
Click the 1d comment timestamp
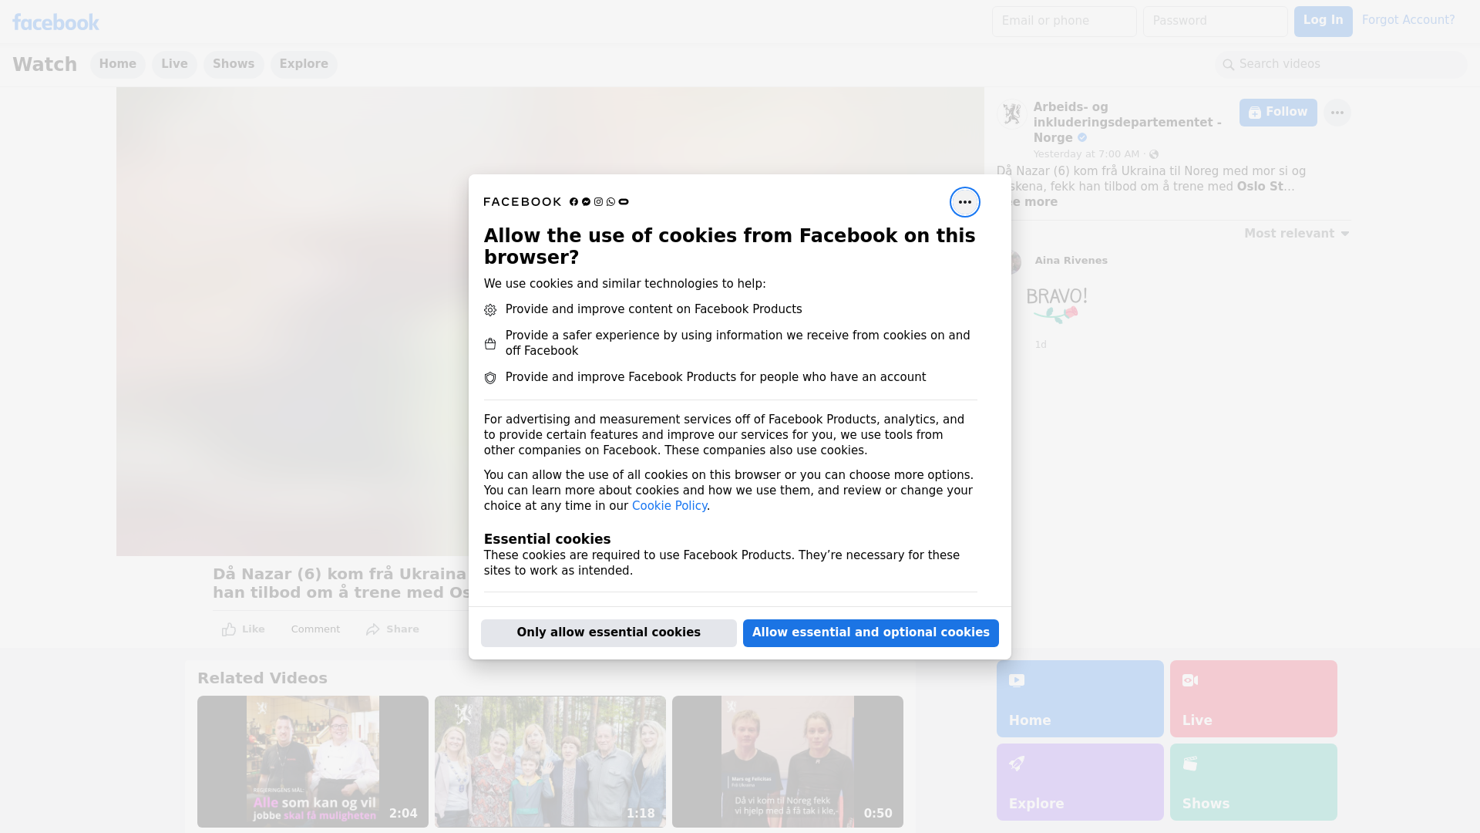pyautogui.click(x=1041, y=345)
